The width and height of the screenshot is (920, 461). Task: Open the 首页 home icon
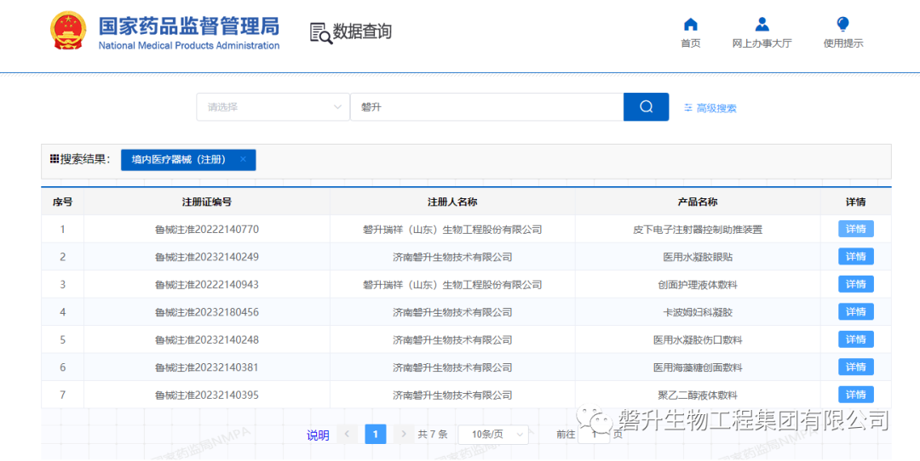(x=691, y=25)
